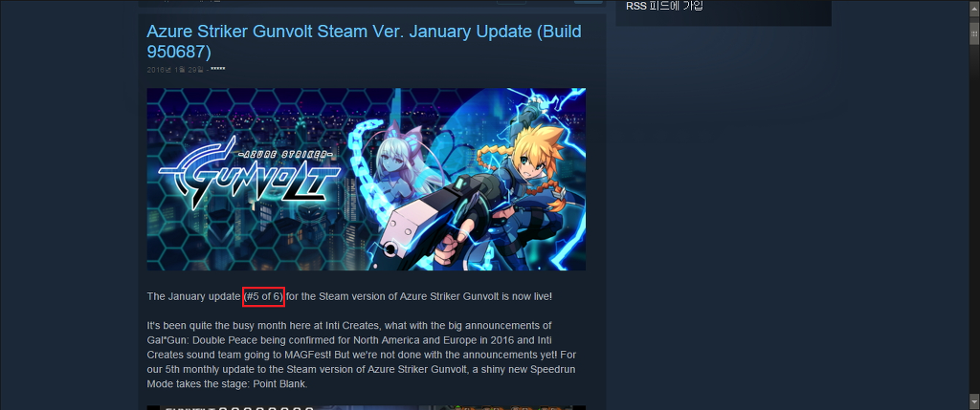Screen dimensions: 980x410
Task: Click the scrollbar up arrow
Action: pyautogui.click(x=974, y=5)
